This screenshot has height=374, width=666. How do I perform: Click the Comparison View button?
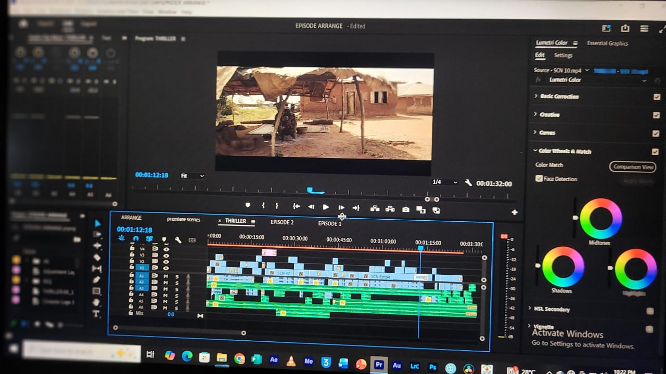(632, 167)
